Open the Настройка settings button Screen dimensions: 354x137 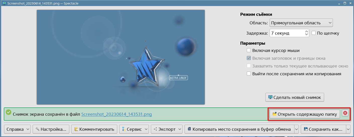[51, 129]
